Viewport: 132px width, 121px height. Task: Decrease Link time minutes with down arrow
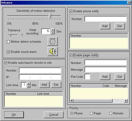point(28,86)
